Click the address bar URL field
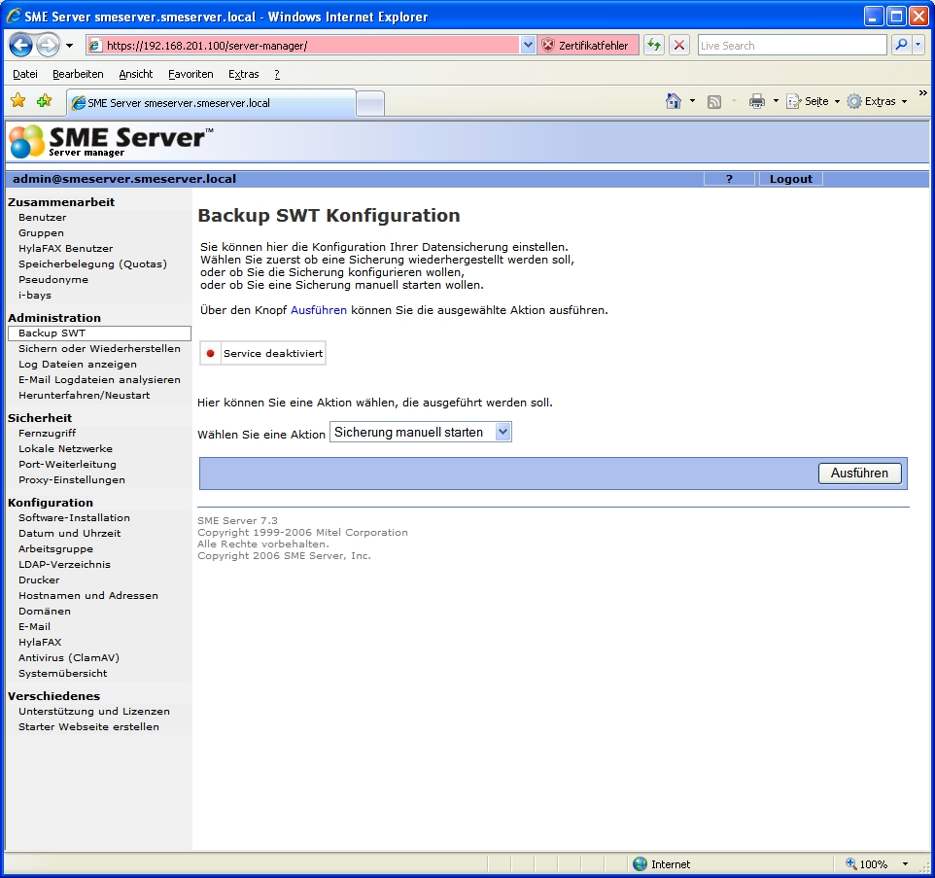This screenshot has width=935, height=878. pyautogui.click(x=303, y=46)
